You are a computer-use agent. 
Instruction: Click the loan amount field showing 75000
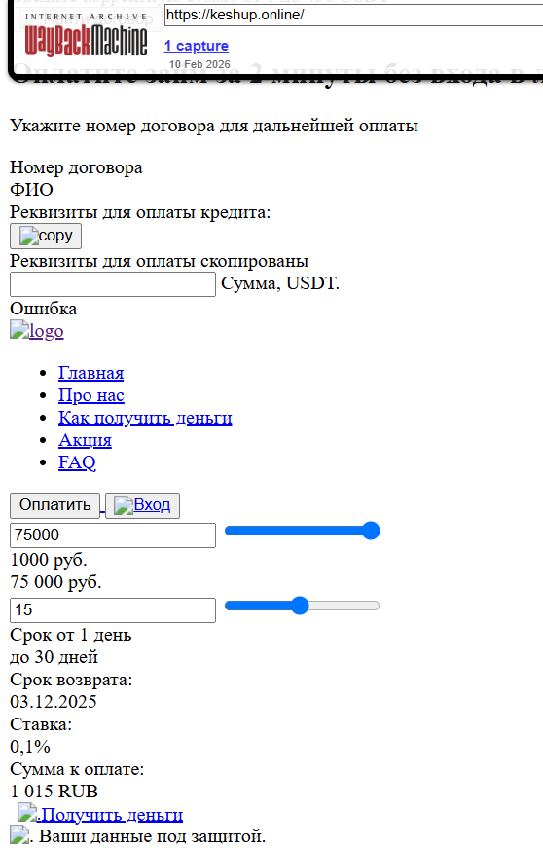pos(113,535)
